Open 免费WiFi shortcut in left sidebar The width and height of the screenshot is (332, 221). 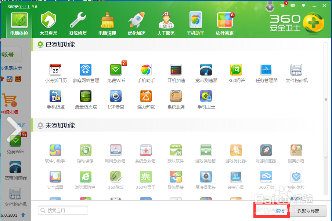coord(15,143)
